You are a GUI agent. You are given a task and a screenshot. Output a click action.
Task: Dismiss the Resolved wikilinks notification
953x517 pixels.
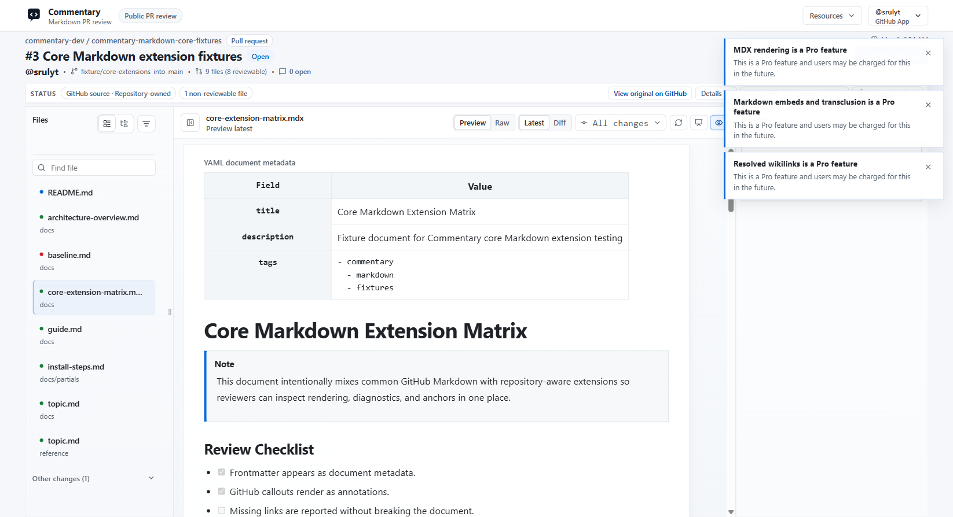928,167
